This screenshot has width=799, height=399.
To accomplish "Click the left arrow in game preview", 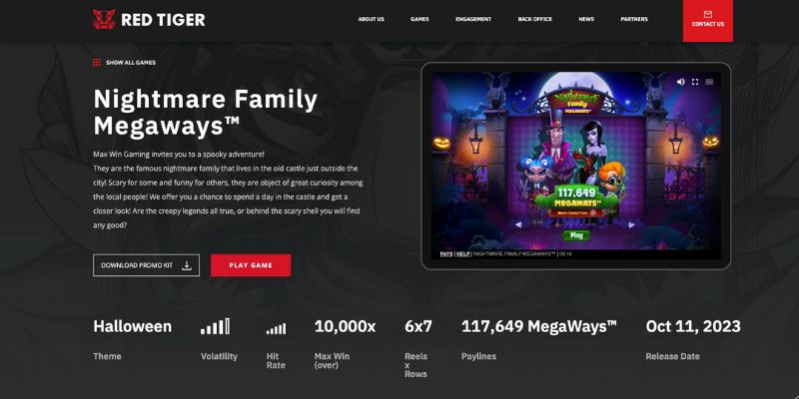I will coord(518,224).
